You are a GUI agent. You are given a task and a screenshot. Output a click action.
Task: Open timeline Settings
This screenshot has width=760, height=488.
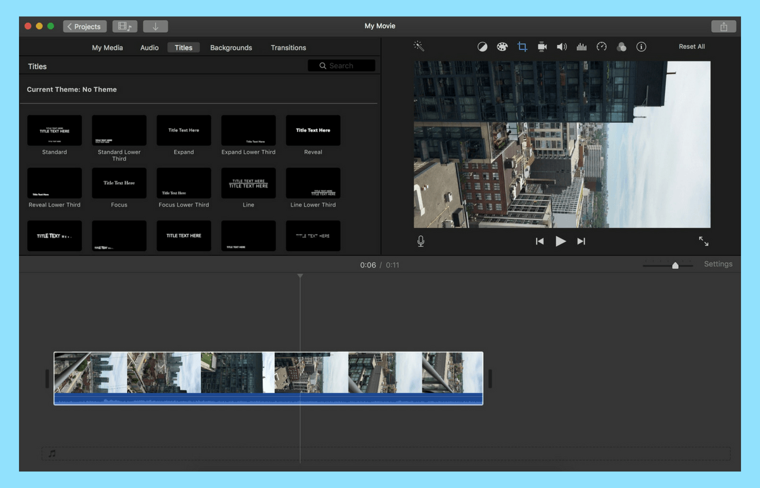[x=718, y=264]
